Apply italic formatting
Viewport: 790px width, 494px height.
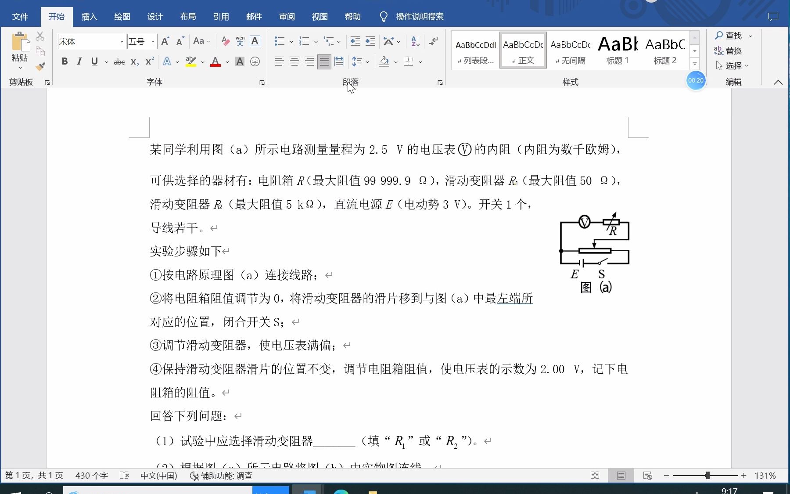pyautogui.click(x=79, y=61)
